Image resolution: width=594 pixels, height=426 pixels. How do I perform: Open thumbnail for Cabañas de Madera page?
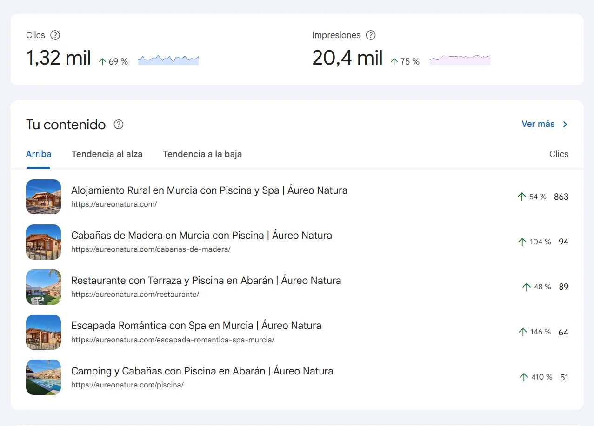point(43,242)
